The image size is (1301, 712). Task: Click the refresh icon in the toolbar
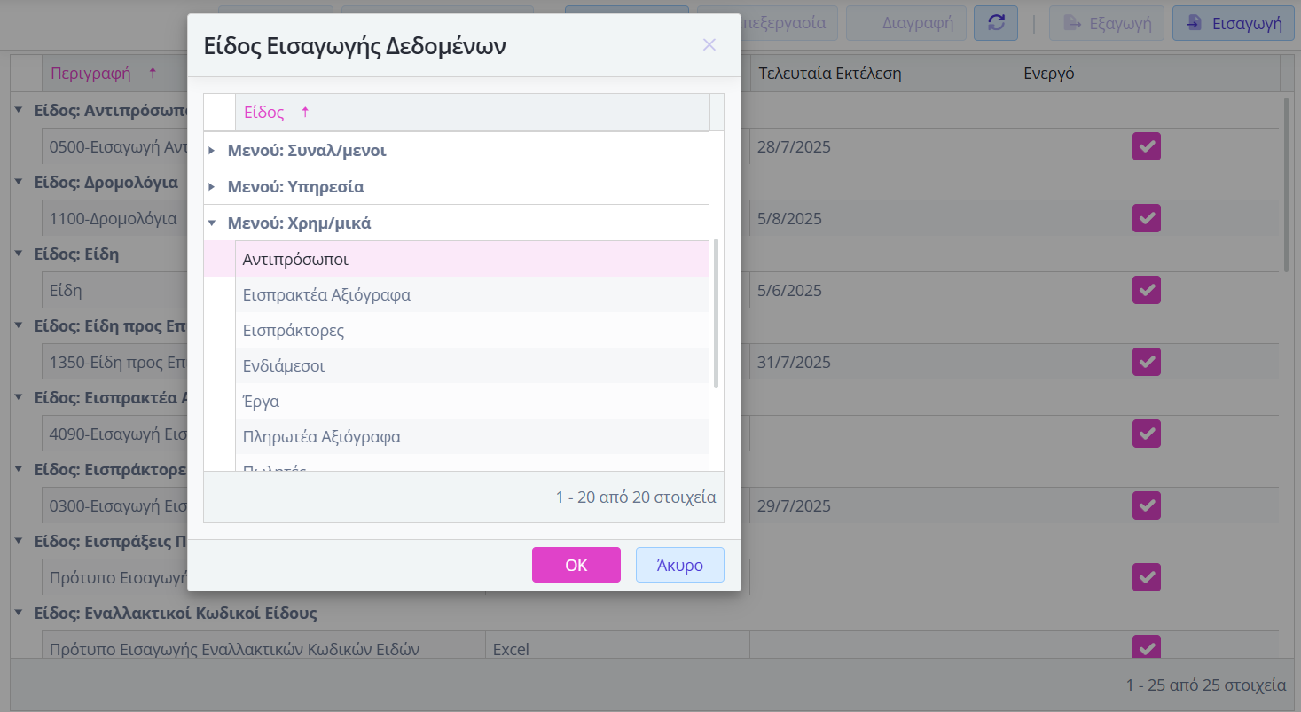click(x=995, y=23)
